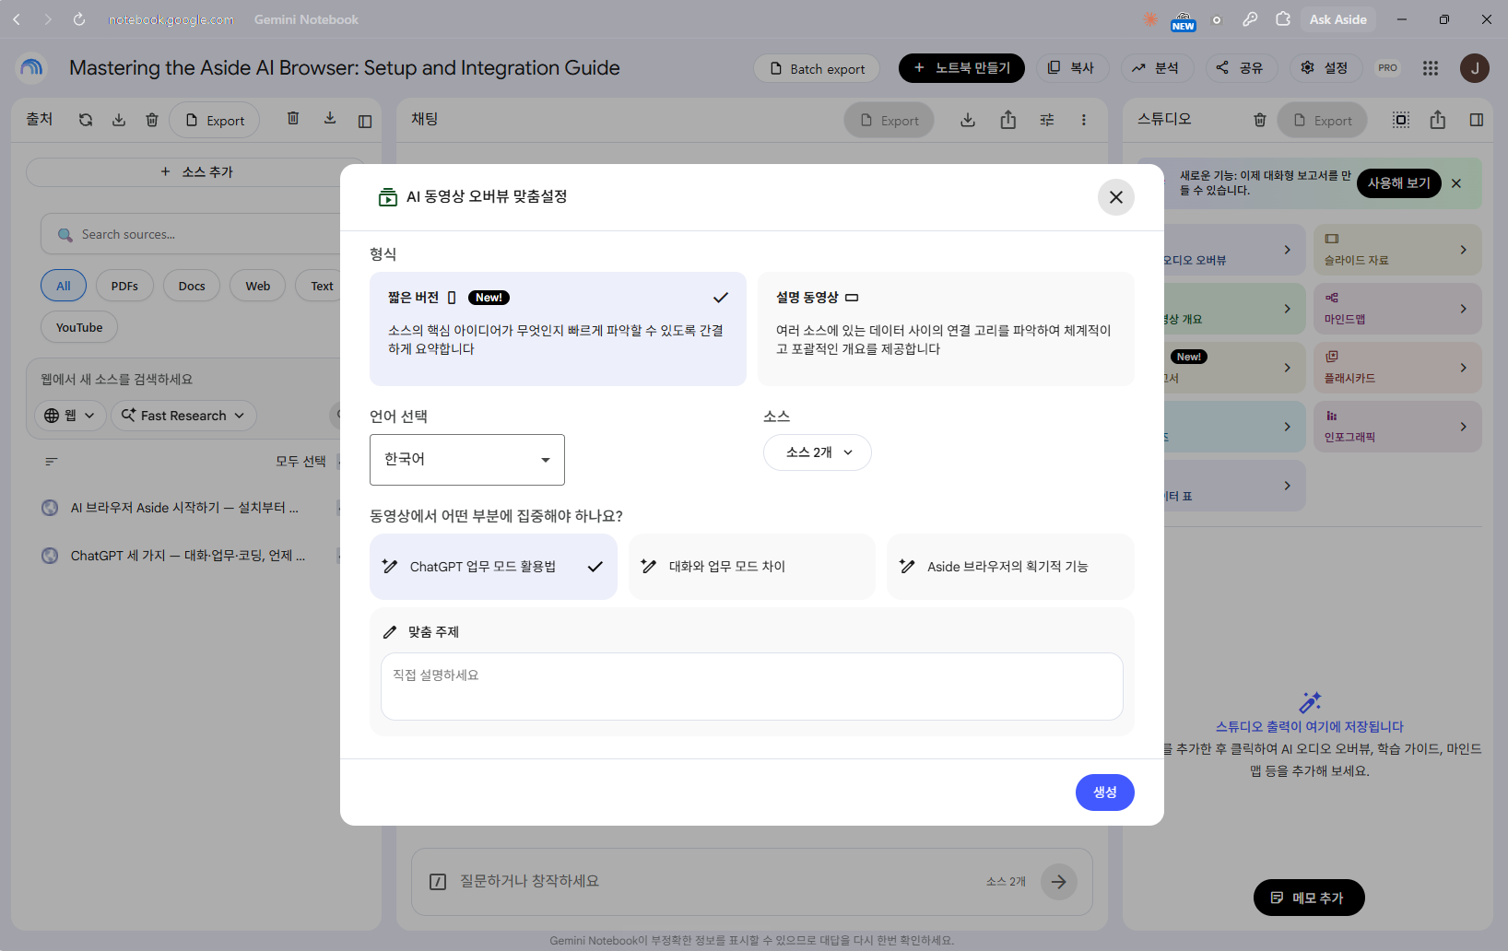Open the 인포그래픽 studio card
Image resolution: width=1508 pixels, height=951 pixels.
tap(1397, 427)
